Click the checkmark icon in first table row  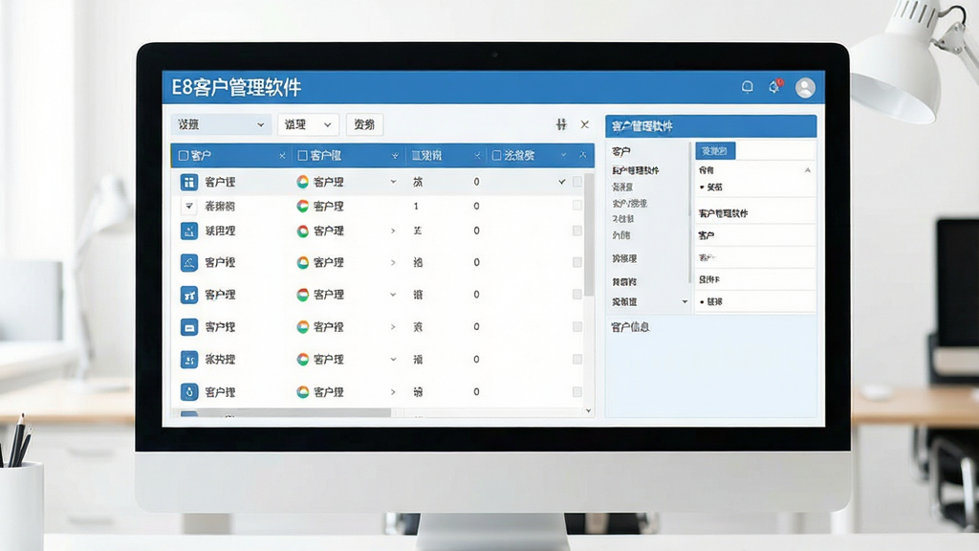(x=562, y=182)
